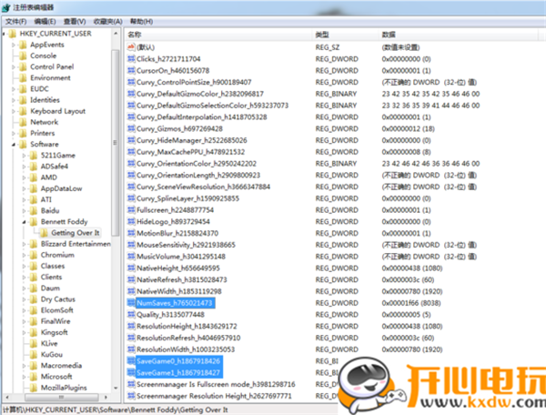Click the ResolutionWidth_h1003235053 value icon
The height and width of the screenshot is (415, 546).
[131, 349]
